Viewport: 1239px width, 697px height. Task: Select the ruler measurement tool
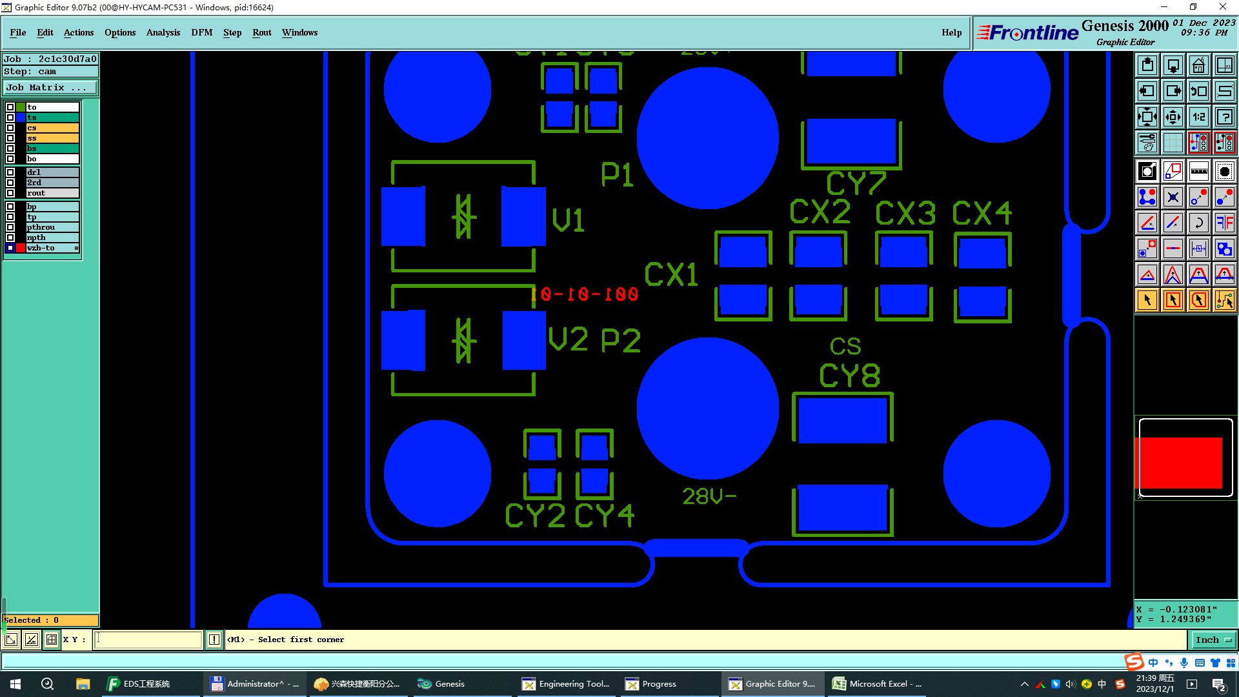[1198, 171]
